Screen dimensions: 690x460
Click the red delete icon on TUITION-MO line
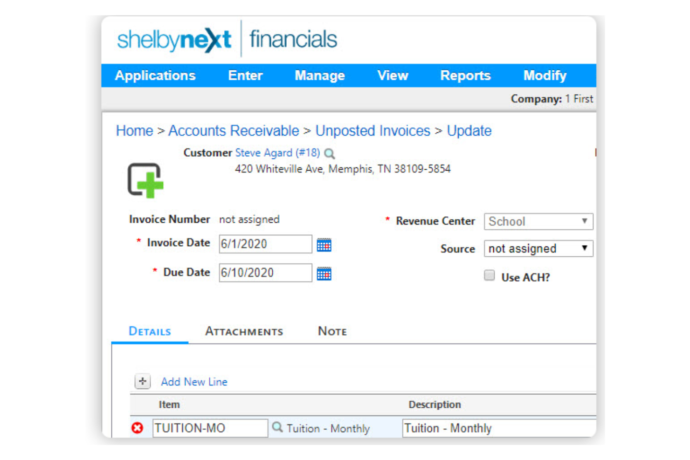coord(137,428)
